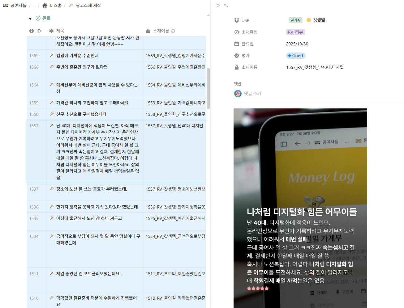Click the verified-badge icon of the 평가 property
Screen dimensions: 404x308
pos(237,56)
